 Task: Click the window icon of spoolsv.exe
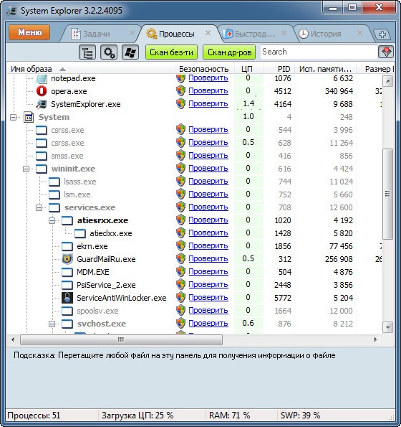67,311
